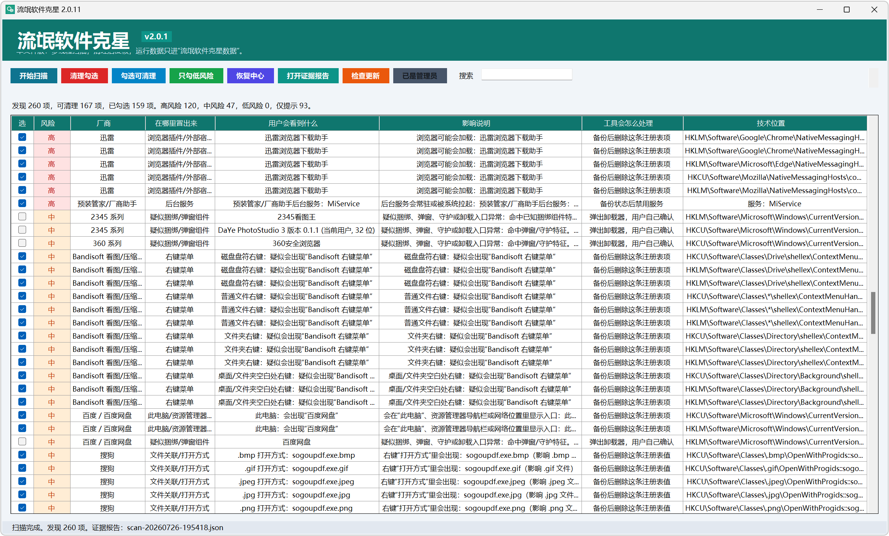Open the 恢复中心 recovery center

(x=250, y=76)
